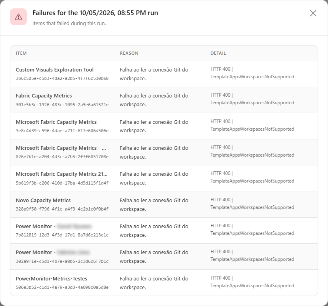Select GUID 328a9f50-f796-4f1c-a4f3-4c2b1c0f0b4f
The image size is (328, 306).
tap(62, 209)
